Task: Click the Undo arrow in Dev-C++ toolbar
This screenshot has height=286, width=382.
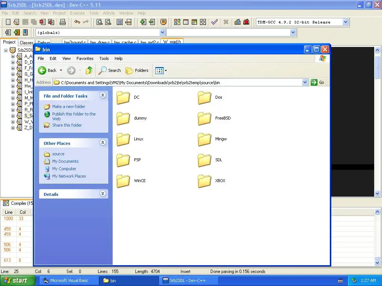Action: point(77,22)
